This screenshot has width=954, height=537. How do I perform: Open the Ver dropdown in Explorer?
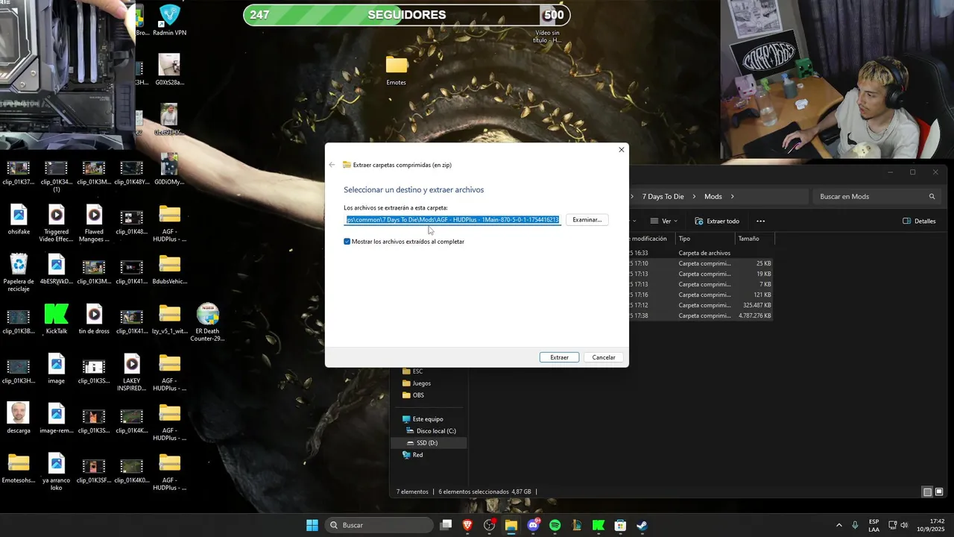(664, 222)
